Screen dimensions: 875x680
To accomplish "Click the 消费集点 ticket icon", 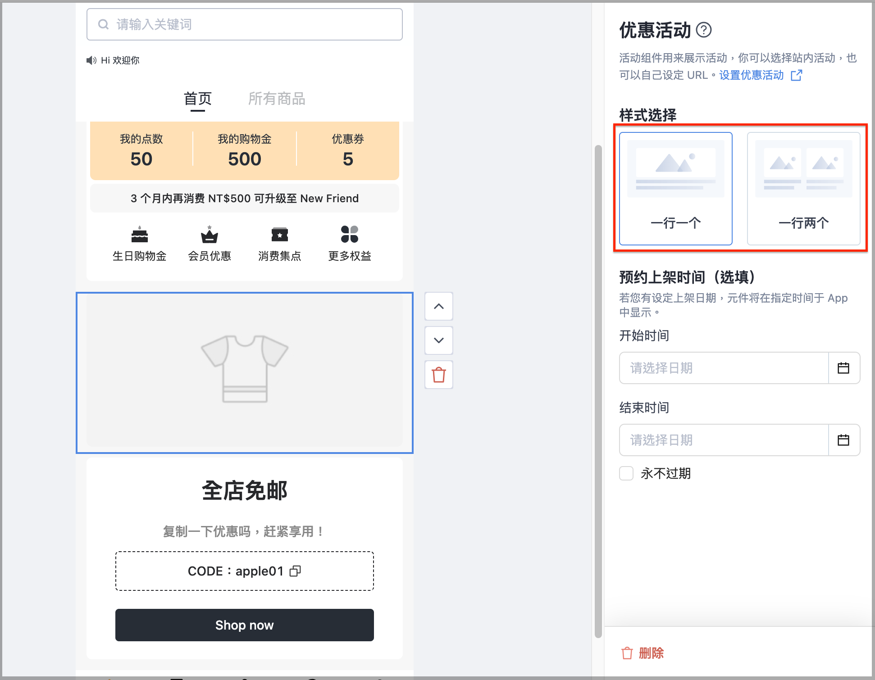I will tap(280, 234).
